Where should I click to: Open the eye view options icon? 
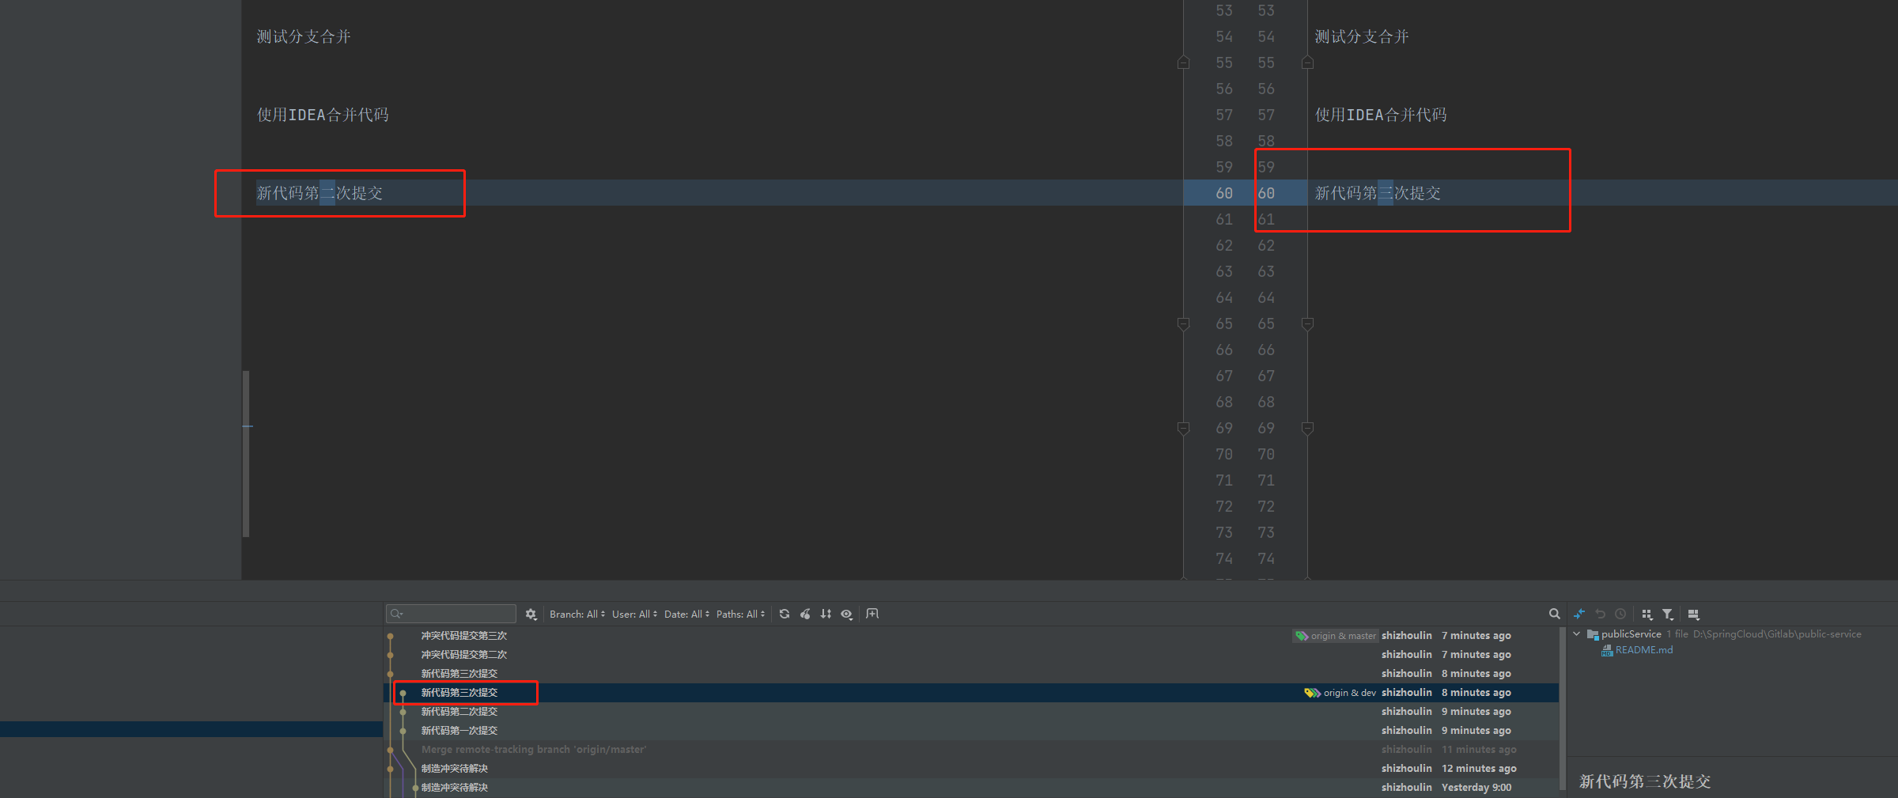[x=847, y=615]
